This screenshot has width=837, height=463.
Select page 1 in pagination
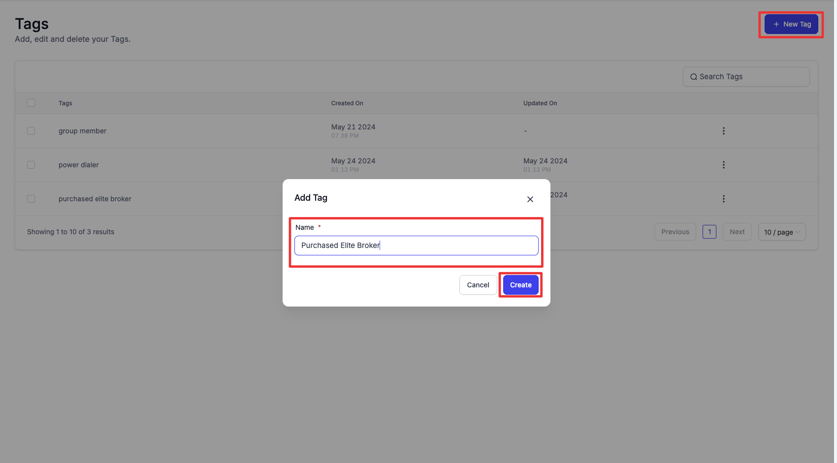coord(709,232)
